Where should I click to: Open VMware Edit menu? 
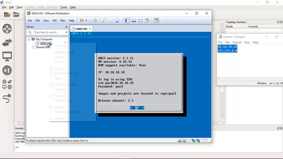pyautogui.click(x=38, y=21)
